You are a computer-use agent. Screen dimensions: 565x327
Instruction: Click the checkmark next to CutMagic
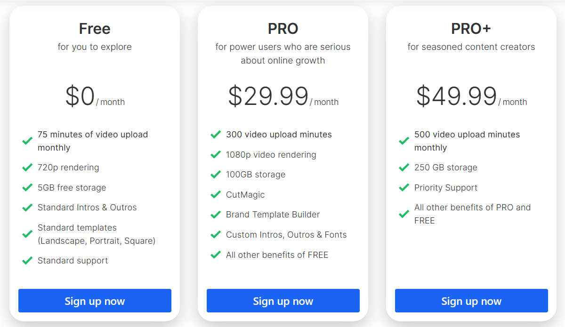point(216,195)
